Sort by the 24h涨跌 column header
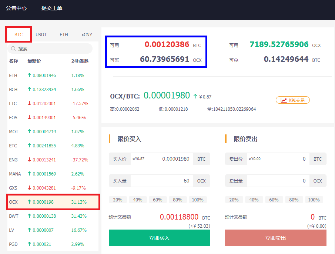The image size is (335, 254). click(x=80, y=61)
